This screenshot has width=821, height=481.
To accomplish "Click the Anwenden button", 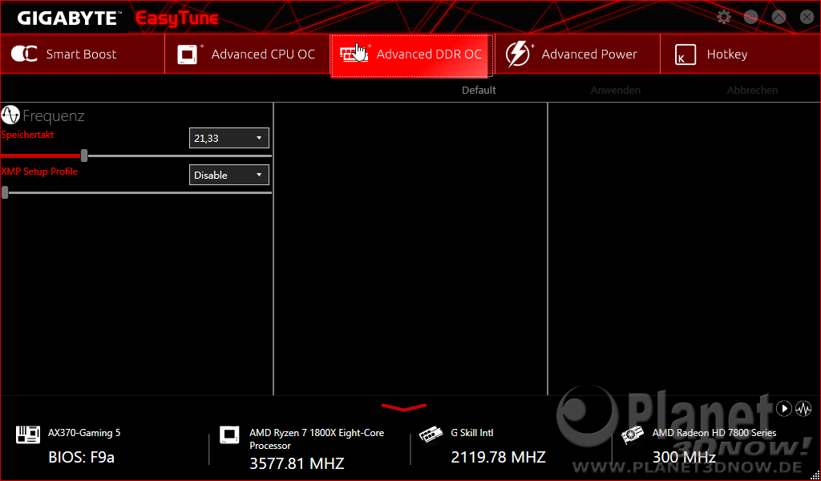I will click(615, 90).
